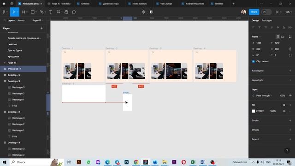Open Pass through blend mode dropdown
Viewport: 295px width, 166px height.
point(264,95)
